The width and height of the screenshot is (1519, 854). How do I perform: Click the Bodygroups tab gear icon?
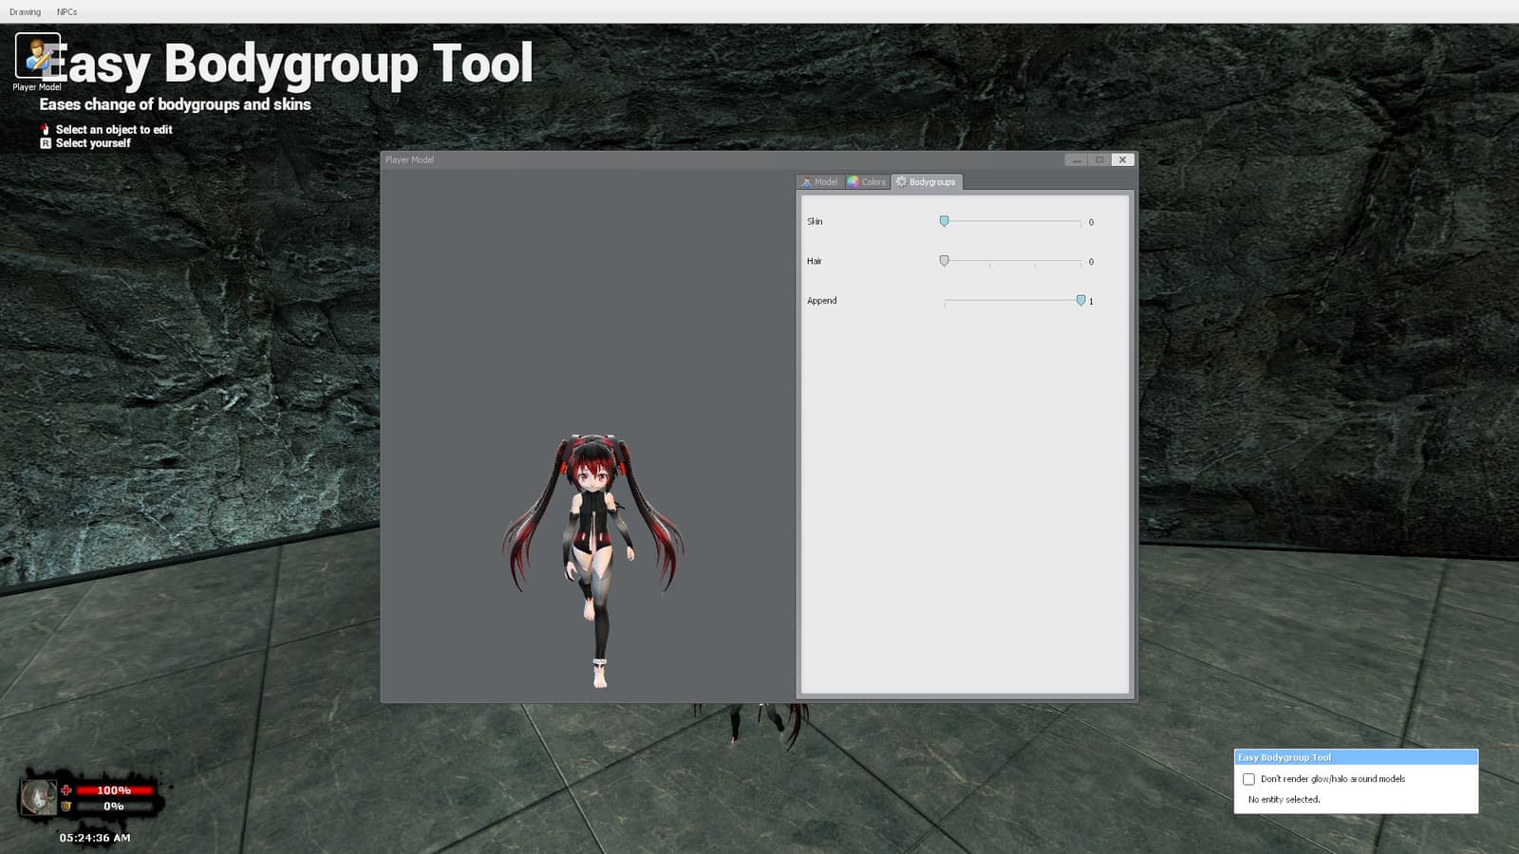click(901, 181)
